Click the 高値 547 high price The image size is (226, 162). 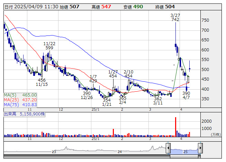coord(101,7)
